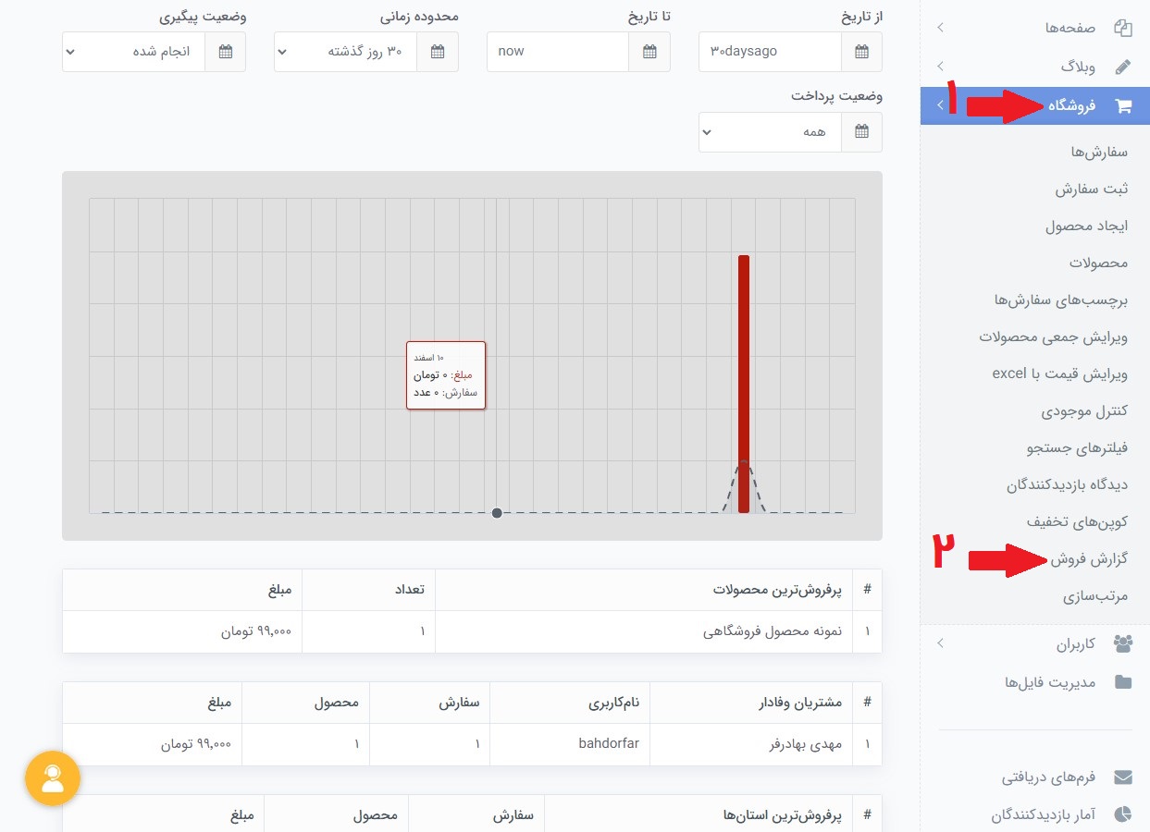1150x832 pixels.
Task: Click the فرم‌های دریافتی envelope icon
Action: coord(1122,777)
